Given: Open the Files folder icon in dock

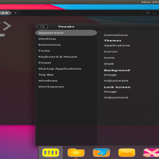Looking at the screenshot, I should point(76,153).
